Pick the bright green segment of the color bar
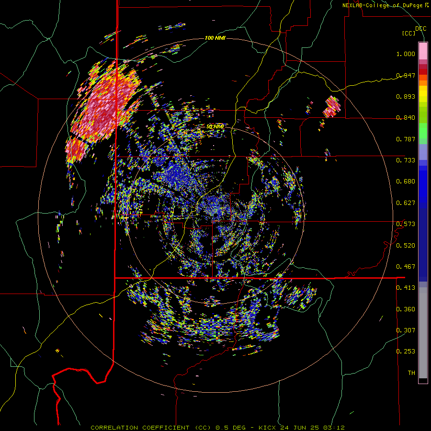This screenshot has width=431, height=431. (423, 131)
